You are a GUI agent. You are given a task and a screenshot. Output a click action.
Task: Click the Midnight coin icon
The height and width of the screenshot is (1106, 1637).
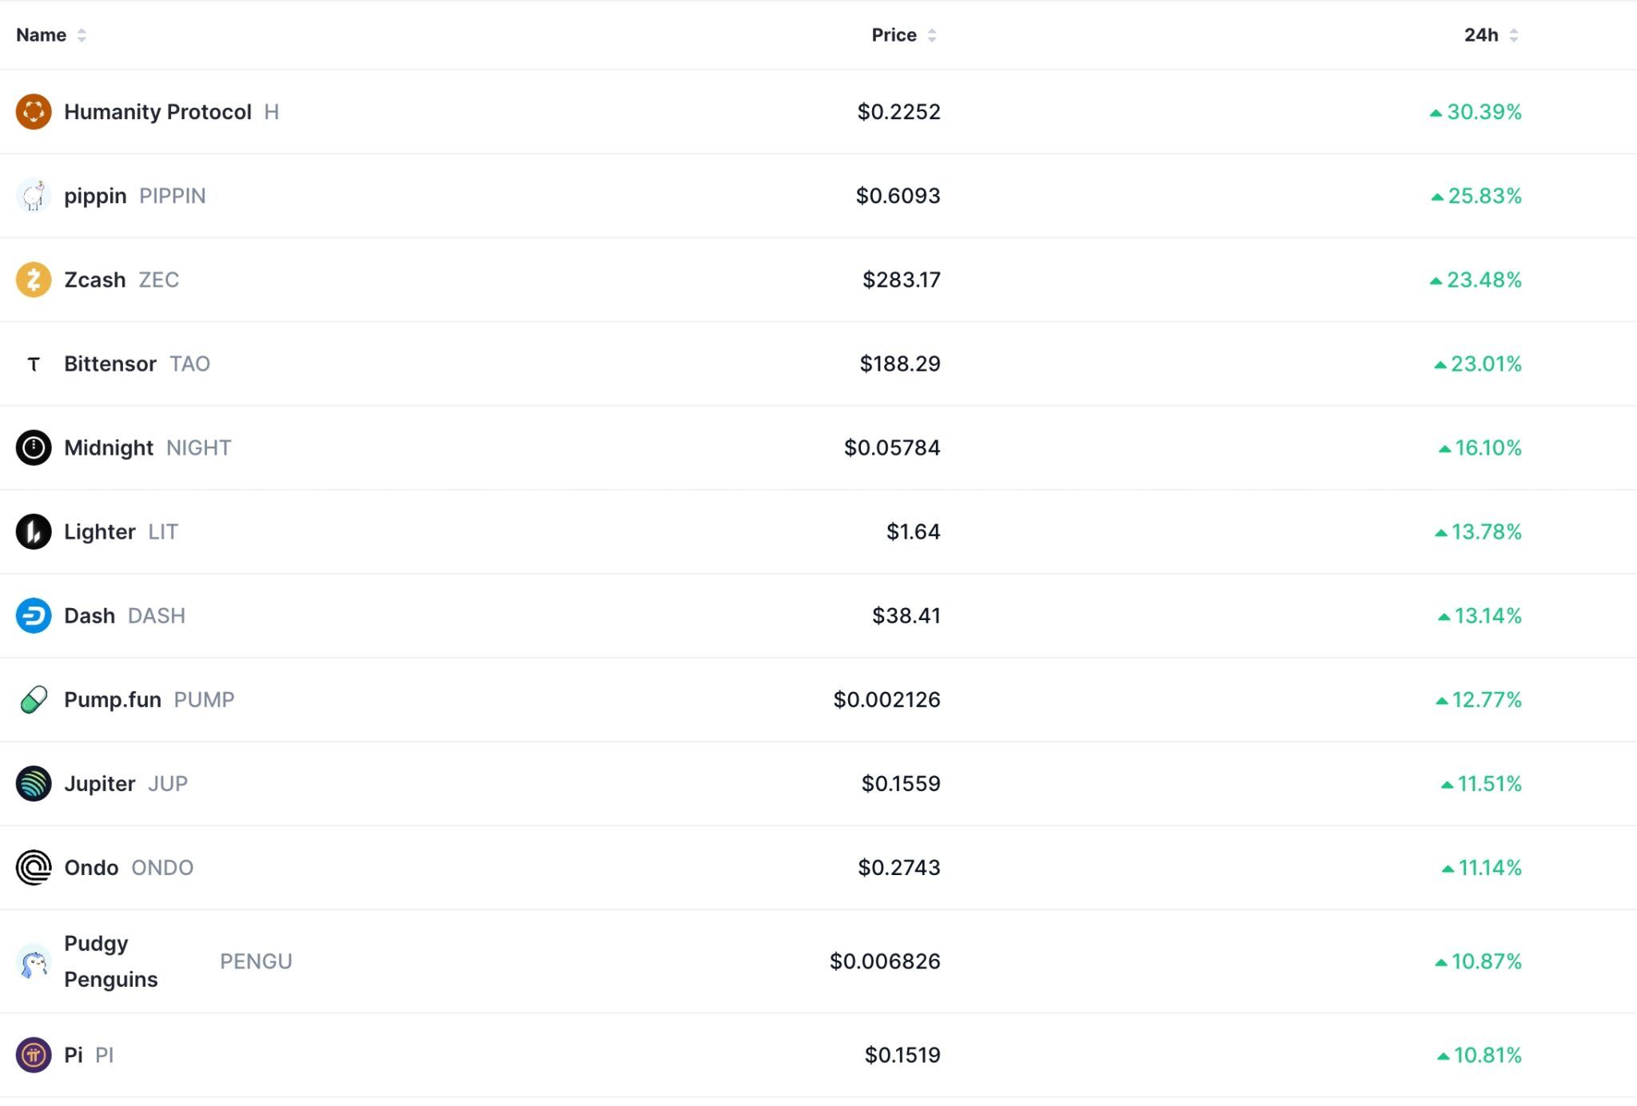click(34, 448)
